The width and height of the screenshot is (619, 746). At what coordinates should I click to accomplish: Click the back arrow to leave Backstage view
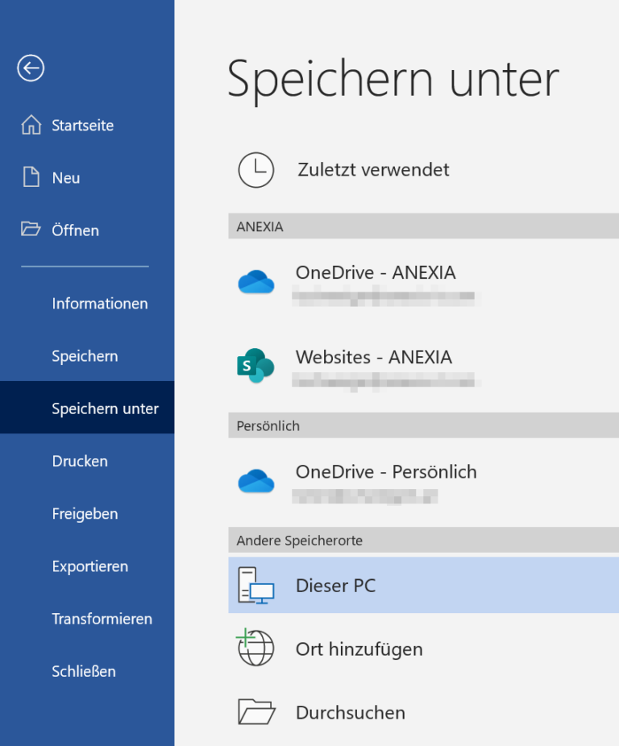tap(30, 68)
